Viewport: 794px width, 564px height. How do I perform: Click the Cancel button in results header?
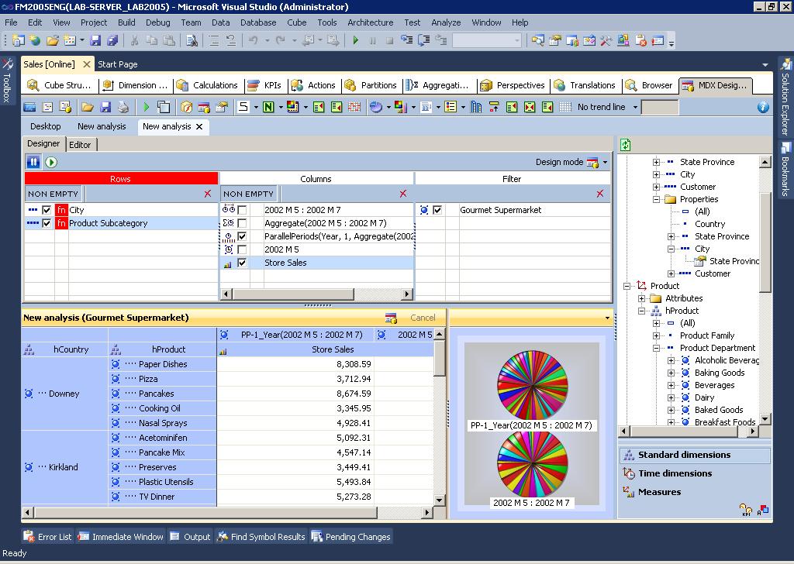click(x=423, y=318)
